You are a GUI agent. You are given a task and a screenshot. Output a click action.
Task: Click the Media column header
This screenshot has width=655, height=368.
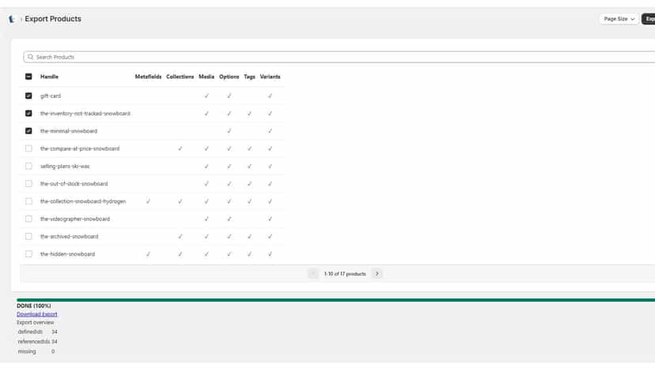tap(206, 77)
